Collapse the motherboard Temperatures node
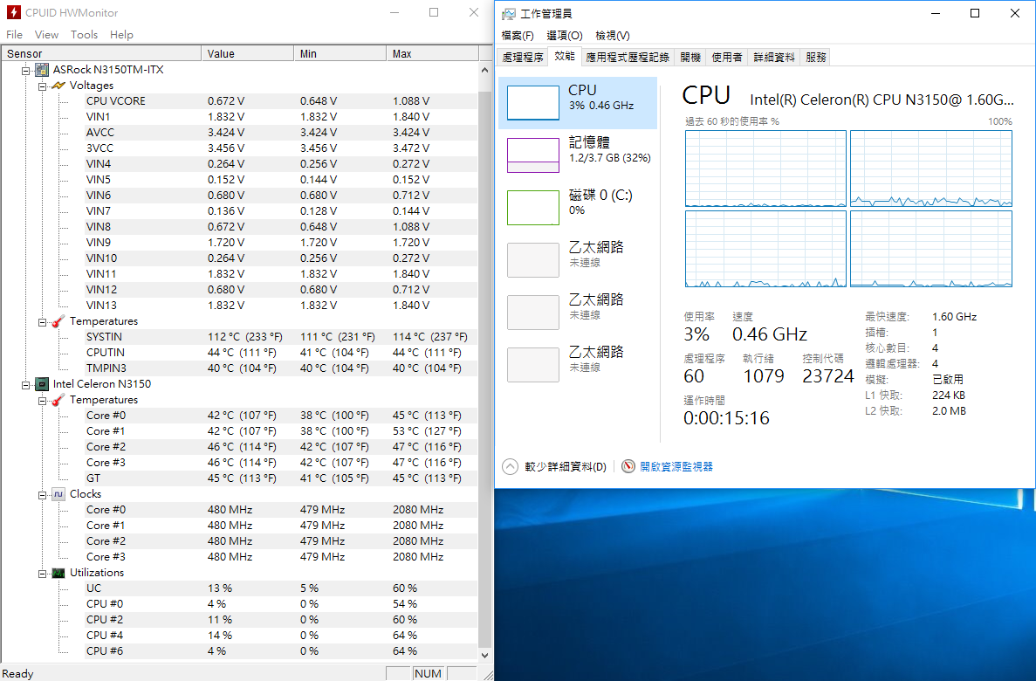Viewport: 1036px width, 681px height. (42, 322)
